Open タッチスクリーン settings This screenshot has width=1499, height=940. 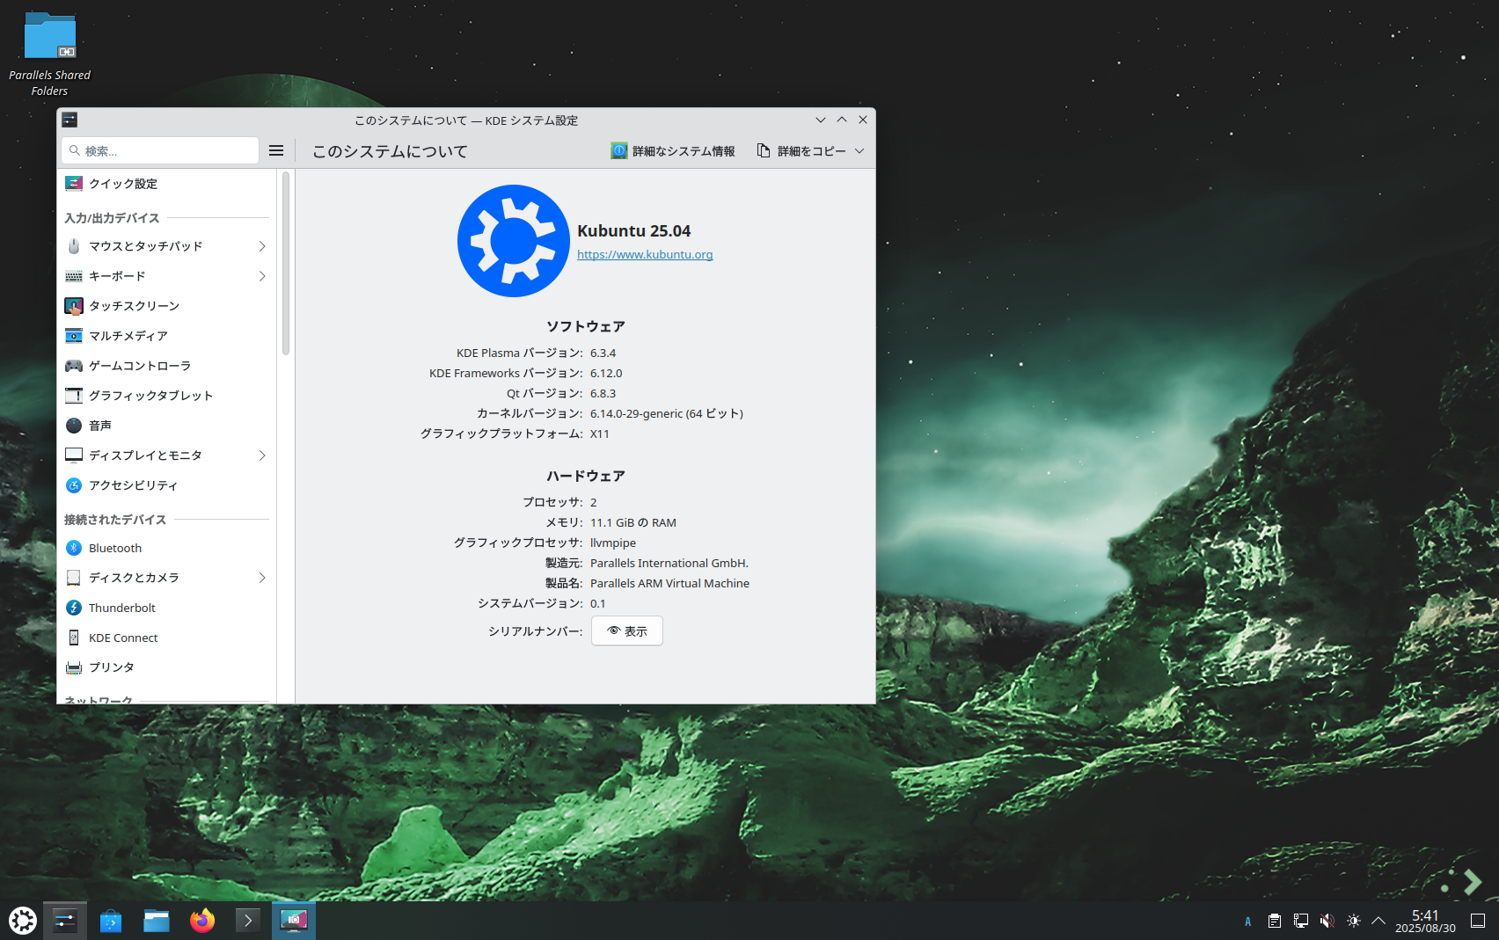click(x=167, y=306)
